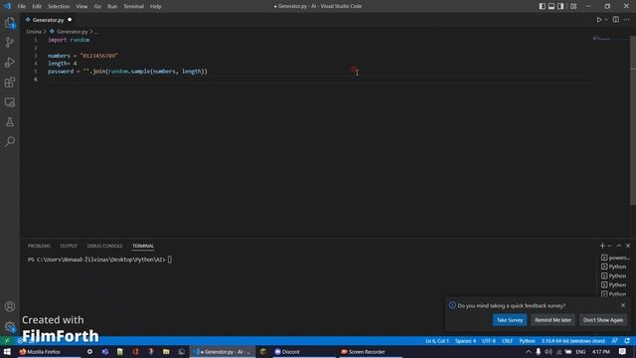
Task: Click the Remind Me later button
Action: pyautogui.click(x=553, y=320)
